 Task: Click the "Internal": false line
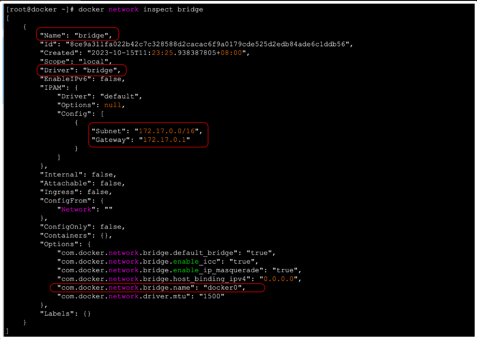(78, 175)
